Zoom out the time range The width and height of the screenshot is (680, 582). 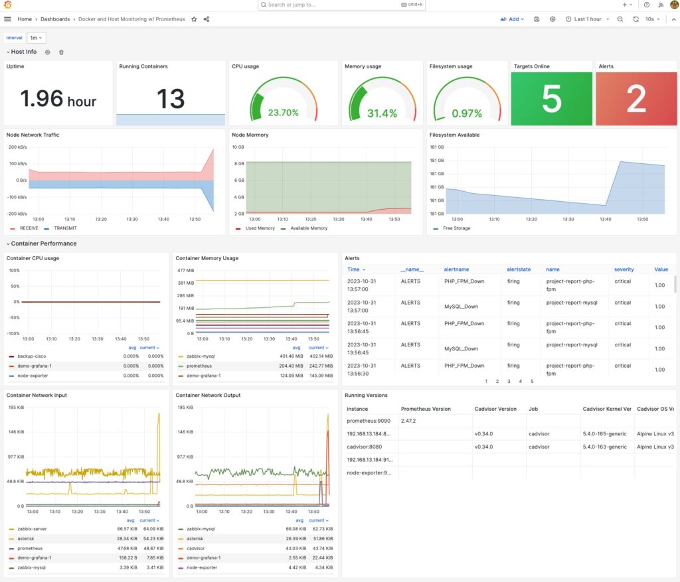click(x=620, y=19)
